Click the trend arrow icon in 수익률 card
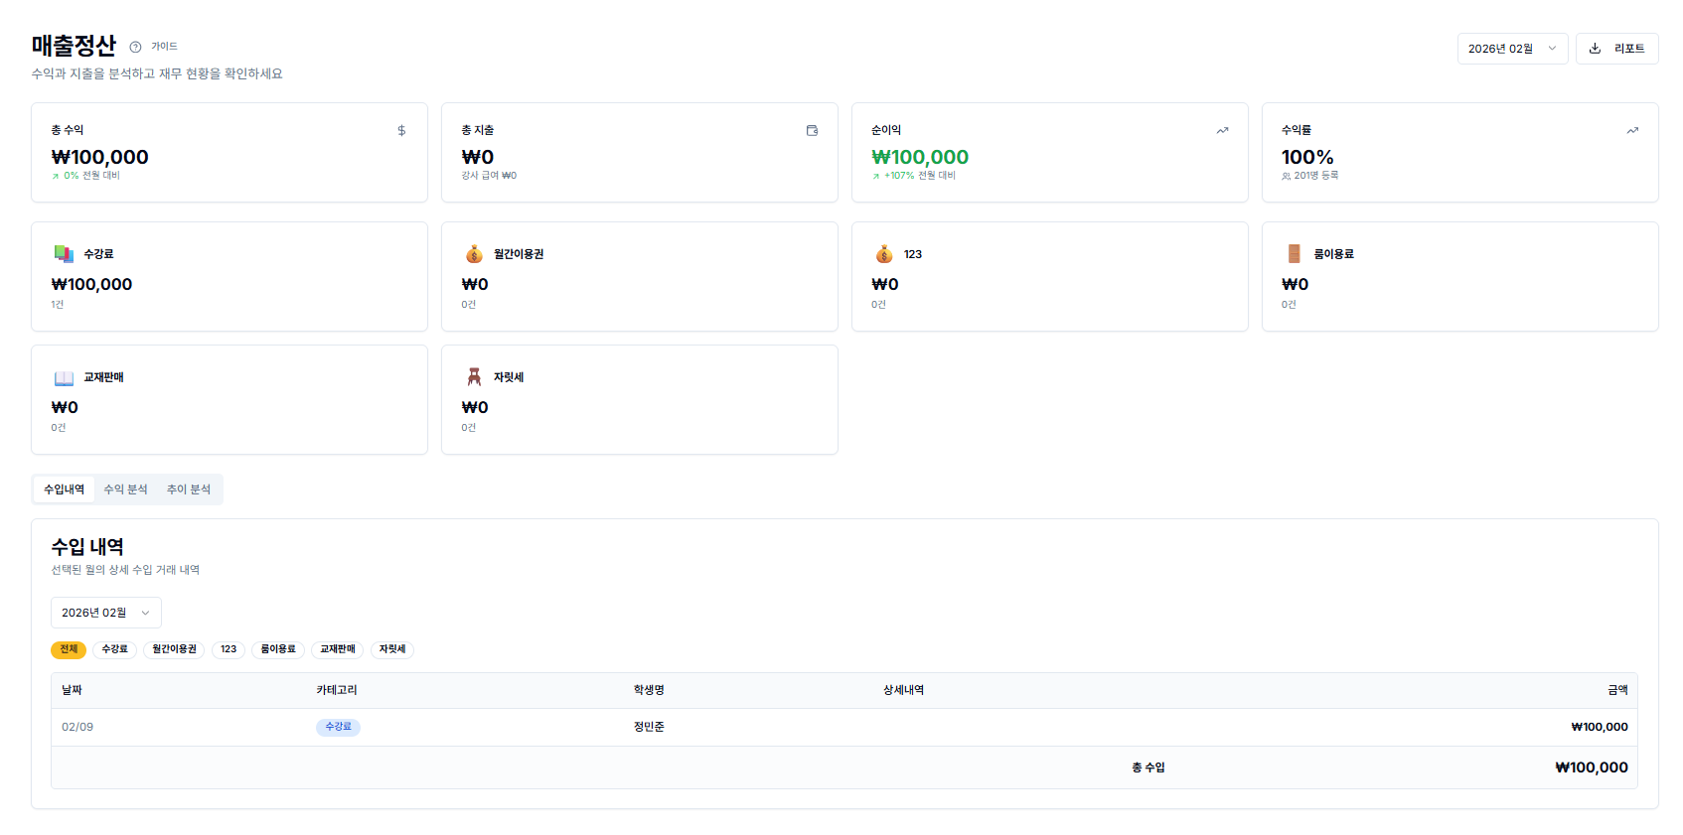 tap(1632, 130)
